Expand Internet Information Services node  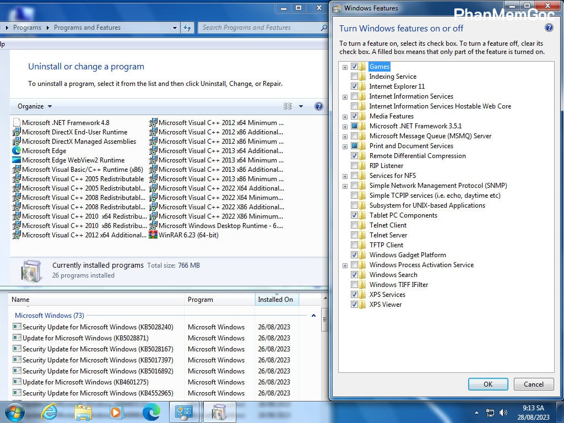coord(345,96)
